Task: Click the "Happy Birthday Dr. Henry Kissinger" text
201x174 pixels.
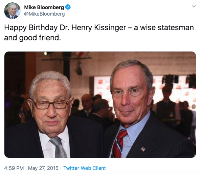Action: coord(65,27)
